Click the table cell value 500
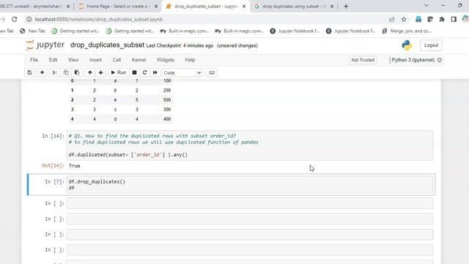This screenshot has width=469, height=264. click(167, 100)
